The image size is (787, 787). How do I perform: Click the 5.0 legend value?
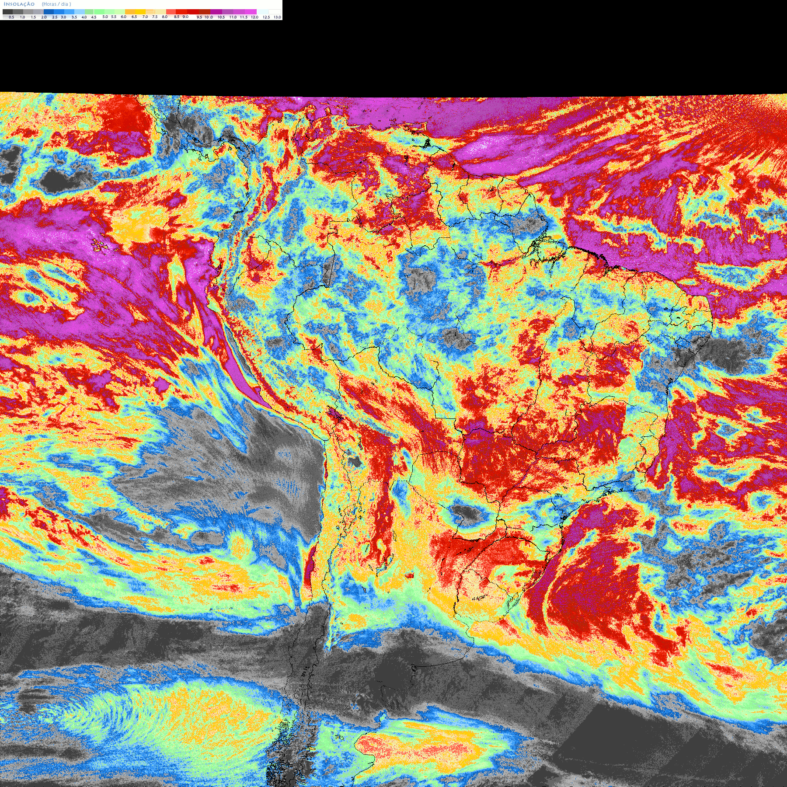pyautogui.click(x=105, y=17)
